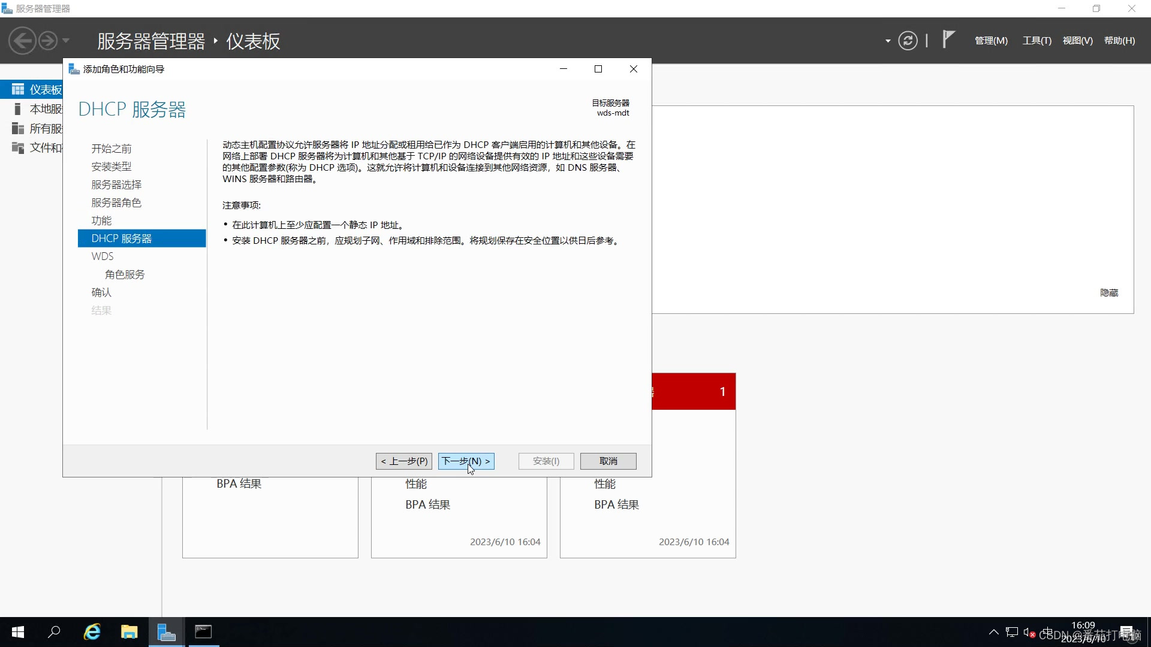The image size is (1151, 647).
Task: Maximize the wizard dialog window
Action: tap(598, 69)
